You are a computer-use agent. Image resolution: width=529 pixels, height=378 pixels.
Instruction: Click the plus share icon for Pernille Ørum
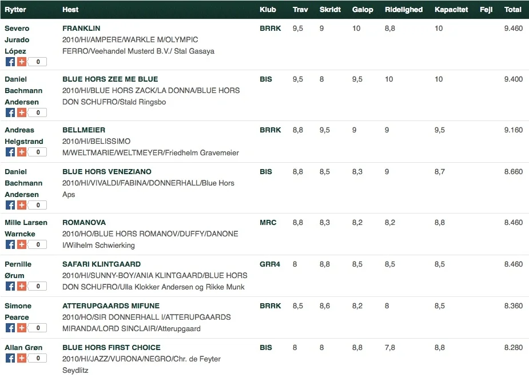[x=22, y=286]
